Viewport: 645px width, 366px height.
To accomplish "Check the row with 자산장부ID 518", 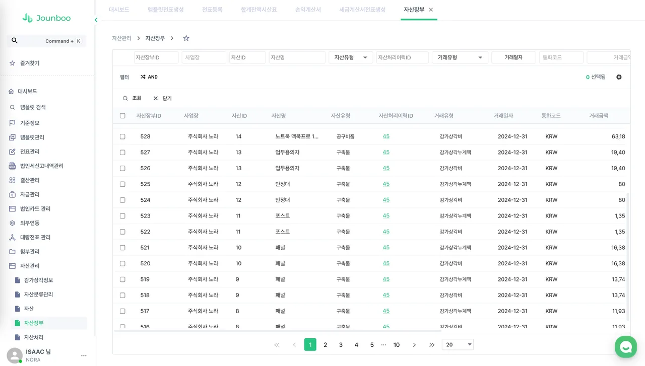I will pyautogui.click(x=122, y=296).
